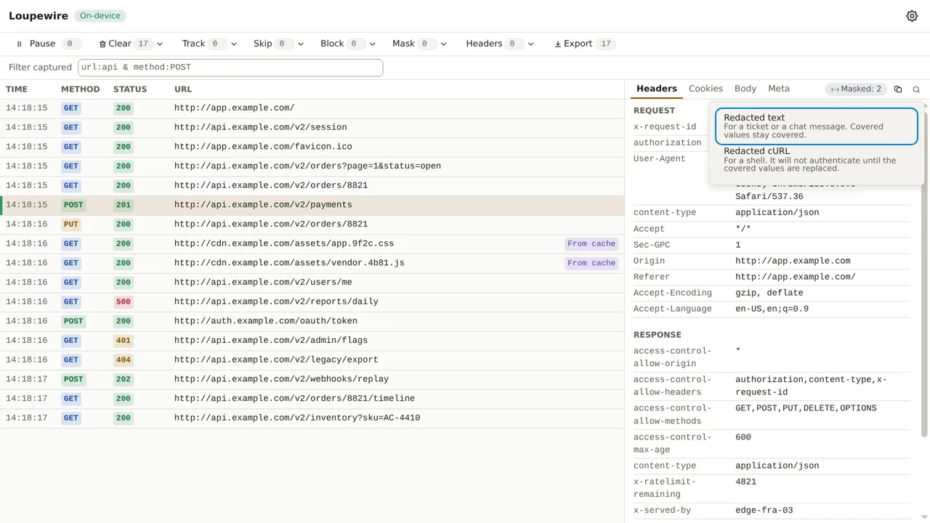Open the Headers rules dropdown
Screen dimensions: 930x523
click(x=530, y=44)
